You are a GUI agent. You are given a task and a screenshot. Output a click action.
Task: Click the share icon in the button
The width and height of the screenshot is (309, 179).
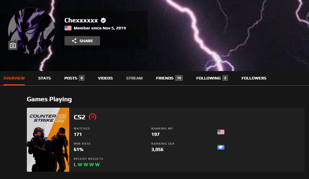pos(74,41)
